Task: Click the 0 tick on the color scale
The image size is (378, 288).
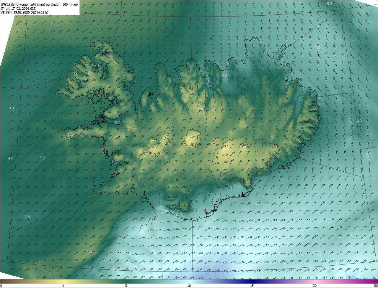Action: coord(1,286)
